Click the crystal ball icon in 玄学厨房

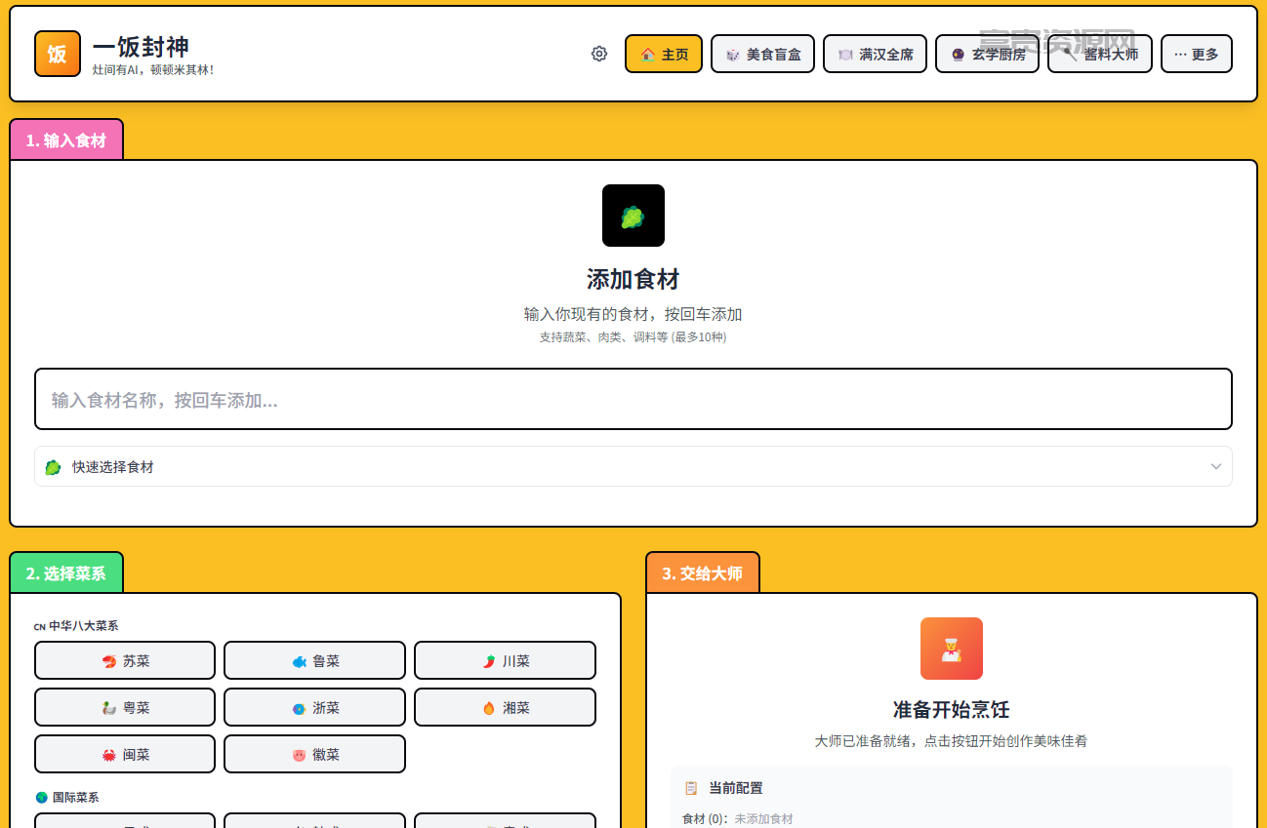(x=958, y=55)
